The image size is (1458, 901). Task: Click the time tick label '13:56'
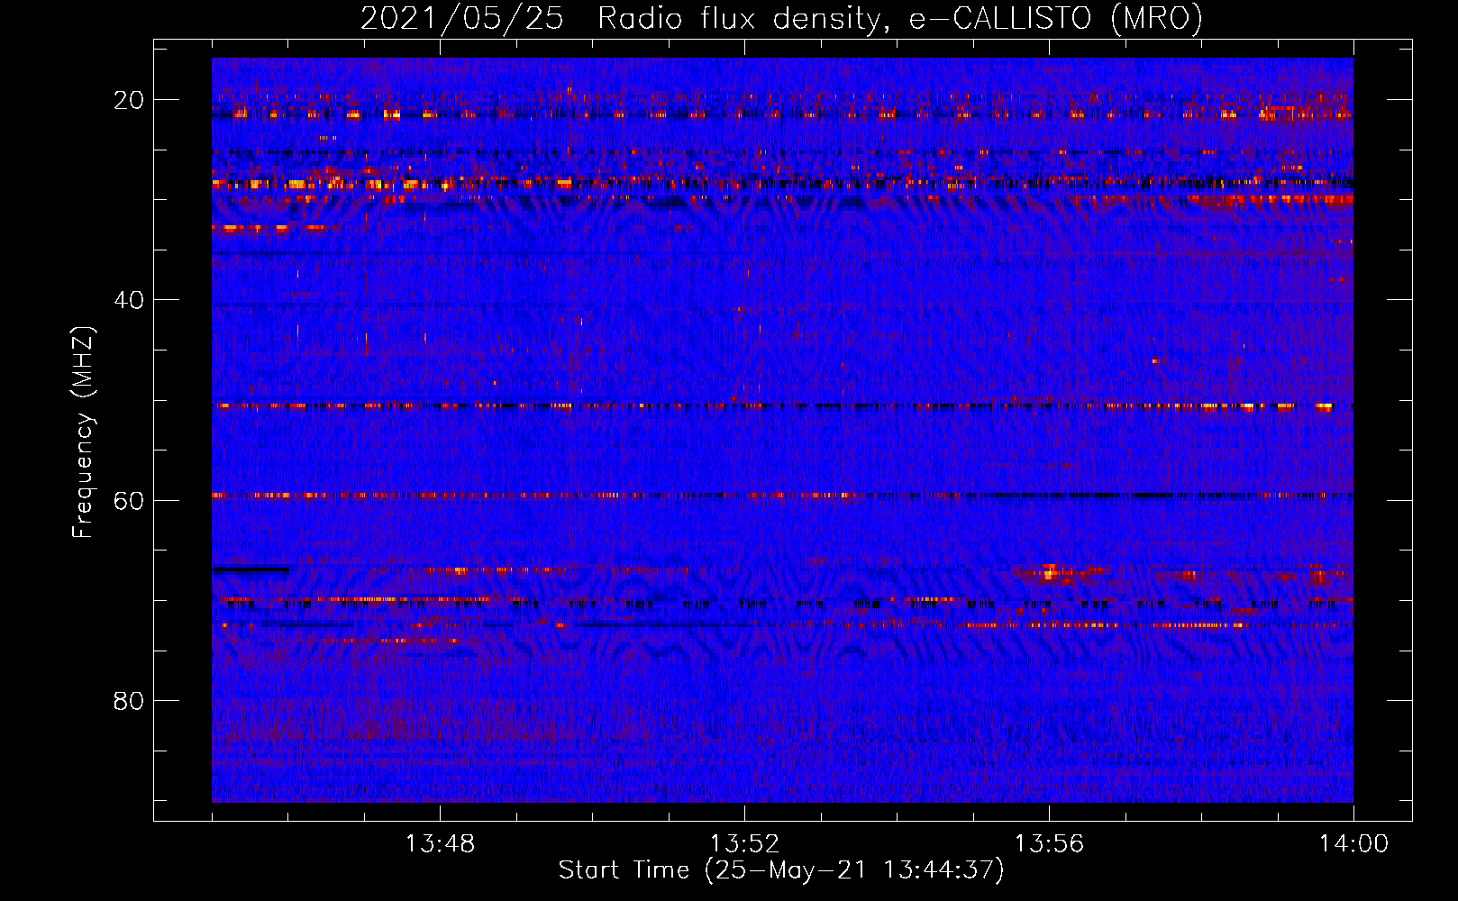click(1049, 844)
